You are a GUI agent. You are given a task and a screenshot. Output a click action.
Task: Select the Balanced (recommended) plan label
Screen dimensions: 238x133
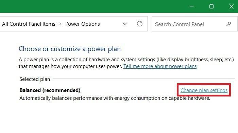click(x=50, y=90)
